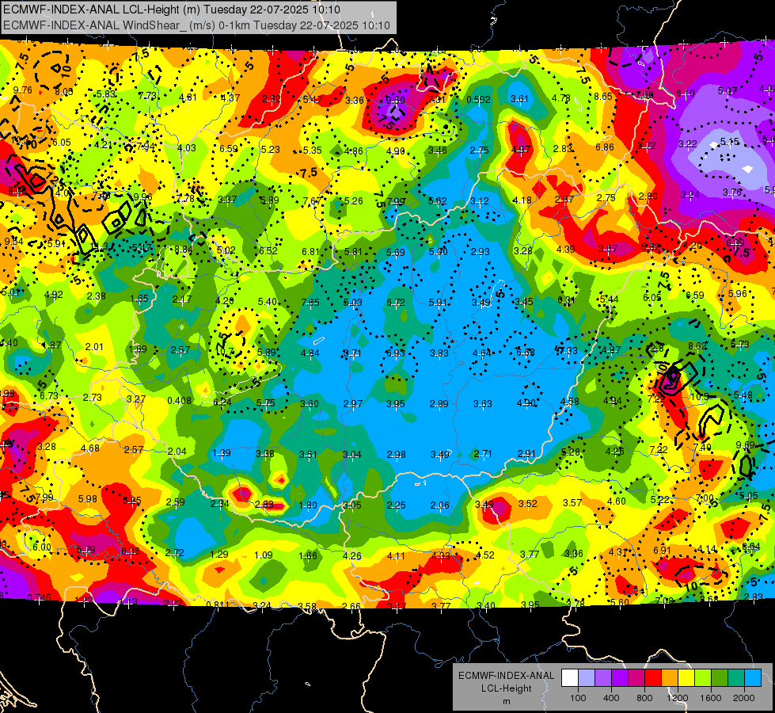Image resolution: width=775 pixels, height=713 pixels.
Task: Click the wind shear value 0.745
Action: pos(39,597)
